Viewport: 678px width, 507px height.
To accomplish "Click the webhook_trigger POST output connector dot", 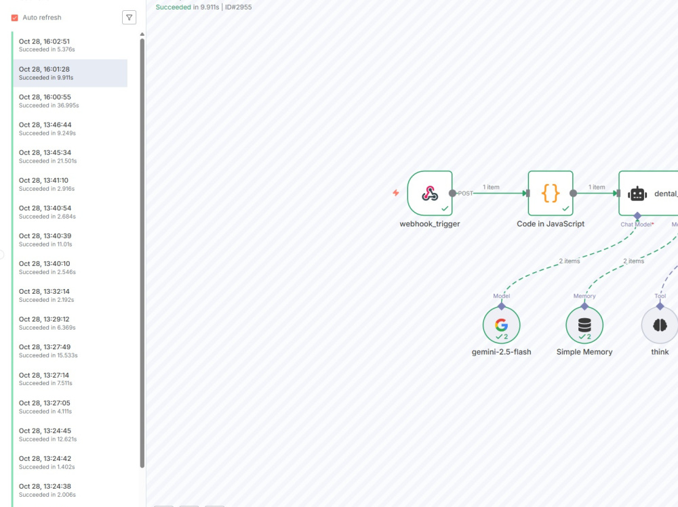I will pos(452,194).
